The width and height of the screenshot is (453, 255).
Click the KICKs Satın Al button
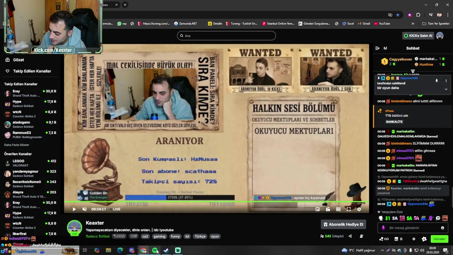[x=418, y=36]
